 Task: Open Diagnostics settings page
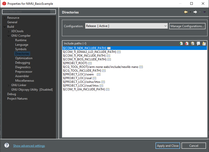point(23,67)
